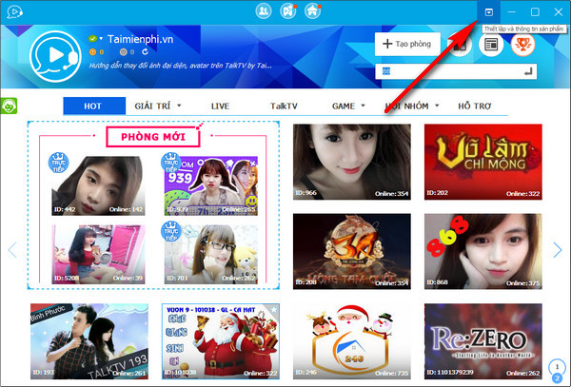
Task: Open the orange trophy ranking icon
Action: (x=522, y=45)
